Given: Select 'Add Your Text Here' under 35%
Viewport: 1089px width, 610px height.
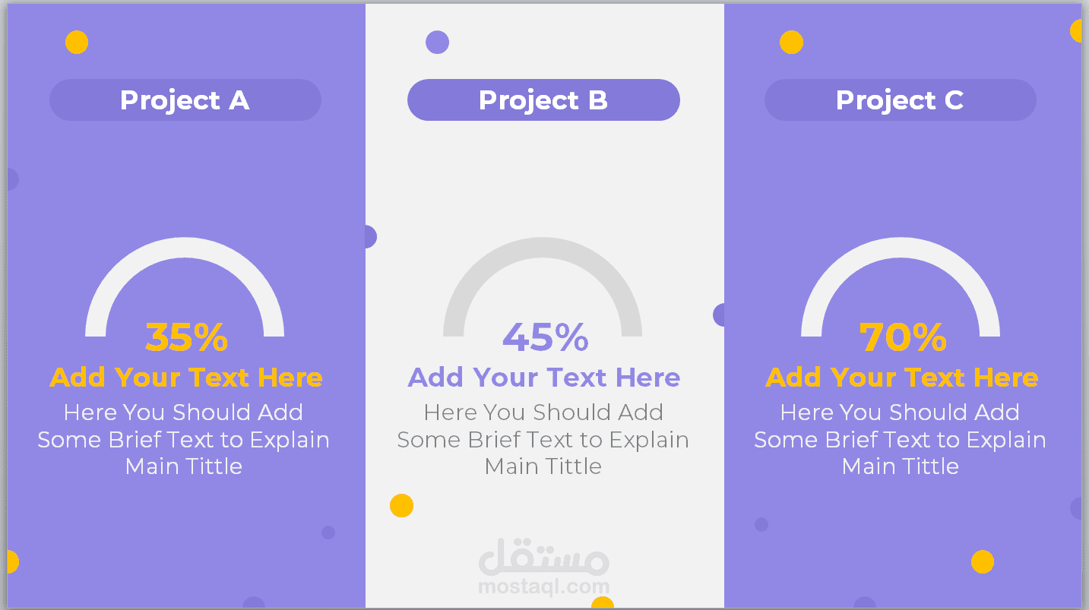Looking at the screenshot, I should click(x=186, y=378).
